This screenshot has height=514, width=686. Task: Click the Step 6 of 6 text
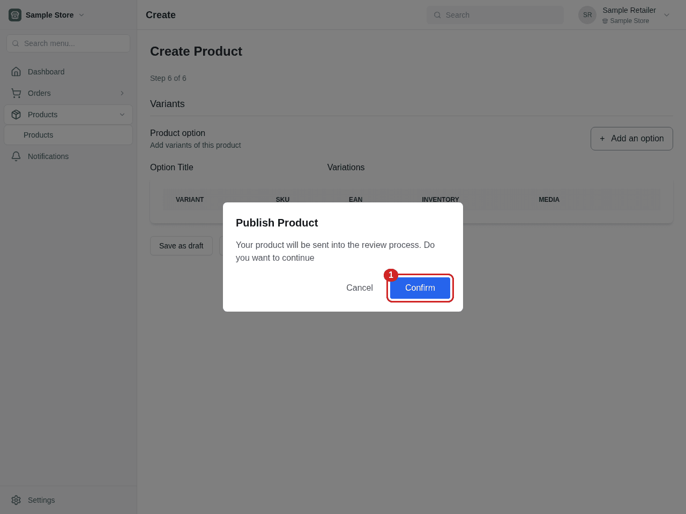(x=168, y=78)
